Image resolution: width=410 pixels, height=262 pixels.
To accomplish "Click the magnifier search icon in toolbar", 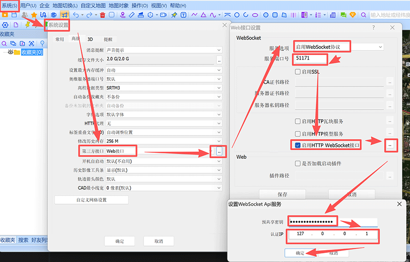I will tap(364, 15).
